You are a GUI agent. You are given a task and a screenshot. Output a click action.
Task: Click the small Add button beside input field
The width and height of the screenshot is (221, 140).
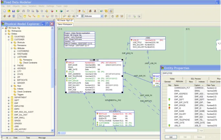point(201,131)
